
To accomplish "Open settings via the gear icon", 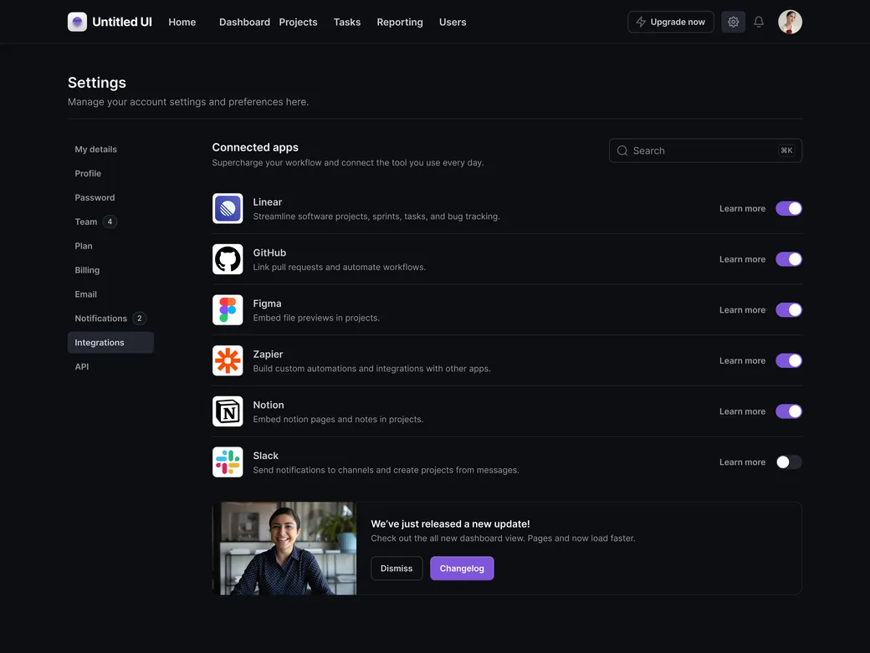I will coord(733,23).
